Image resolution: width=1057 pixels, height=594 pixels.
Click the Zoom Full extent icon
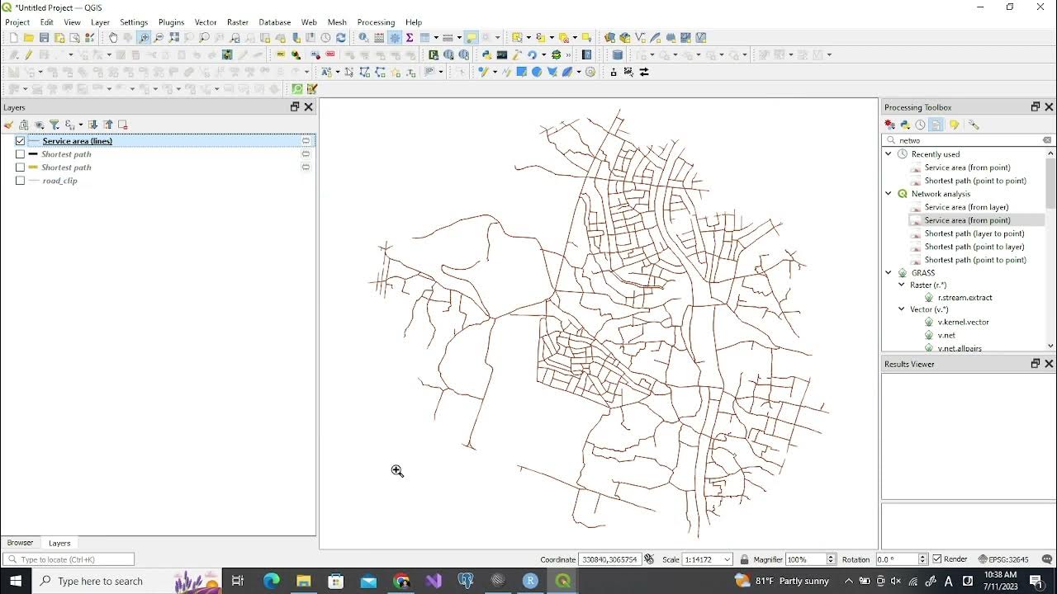(174, 38)
